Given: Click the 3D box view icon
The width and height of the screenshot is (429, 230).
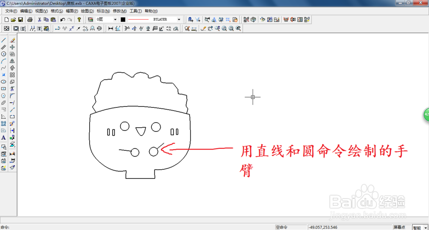Looking at the screenshot, I should click(x=254, y=19).
